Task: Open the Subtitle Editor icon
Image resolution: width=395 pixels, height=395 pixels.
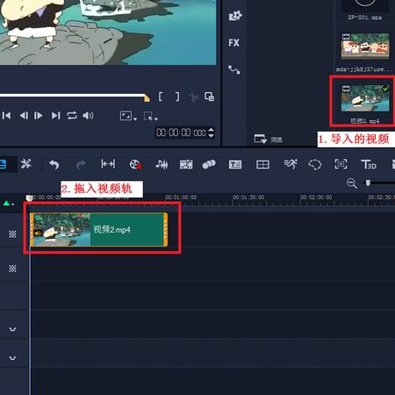Action: point(235,164)
